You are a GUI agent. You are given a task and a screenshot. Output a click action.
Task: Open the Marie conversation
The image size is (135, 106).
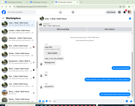[x=18, y=70]
